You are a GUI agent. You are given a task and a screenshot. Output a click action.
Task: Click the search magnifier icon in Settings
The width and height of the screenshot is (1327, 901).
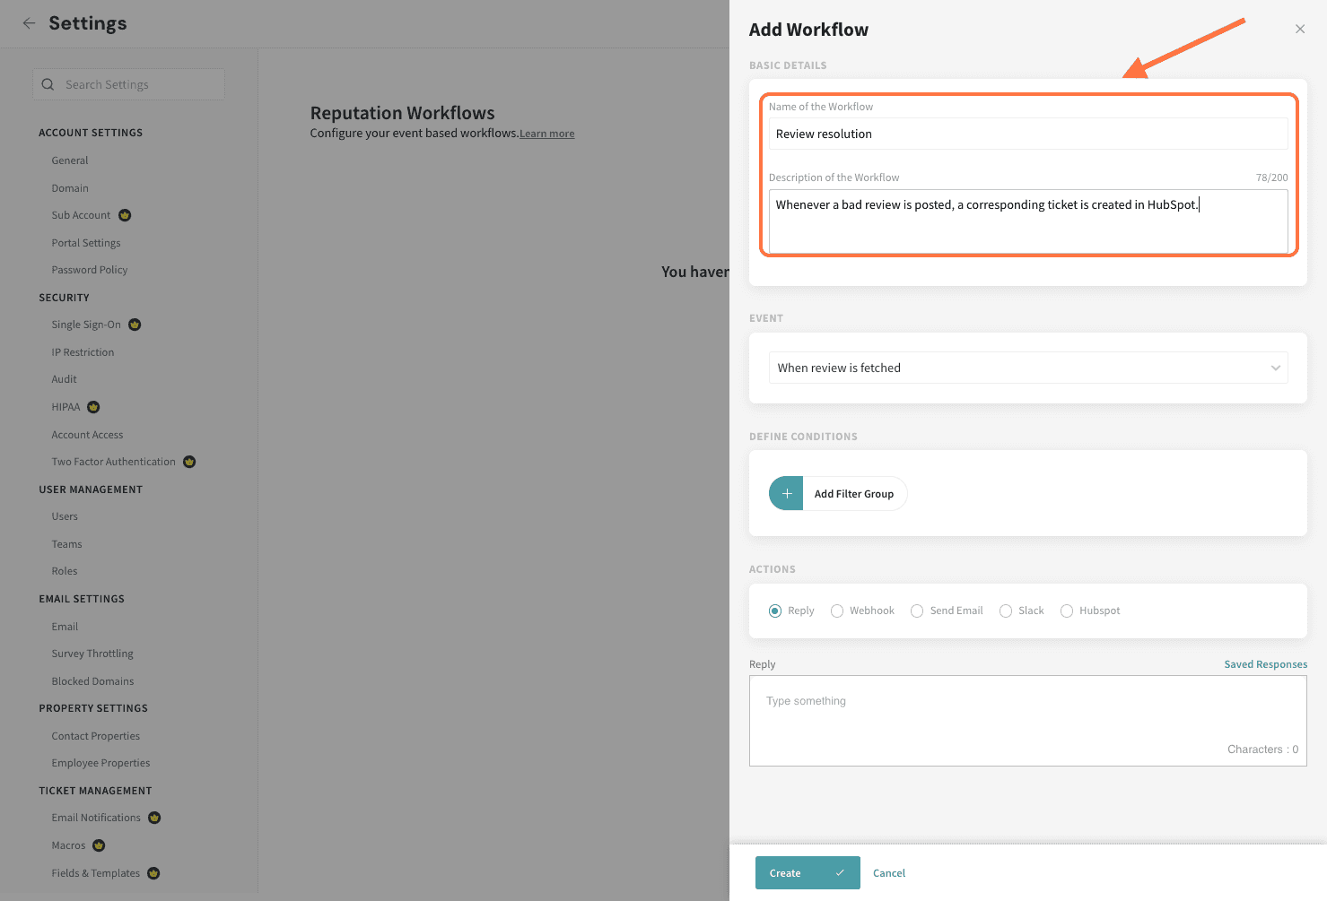pos(48,84)
